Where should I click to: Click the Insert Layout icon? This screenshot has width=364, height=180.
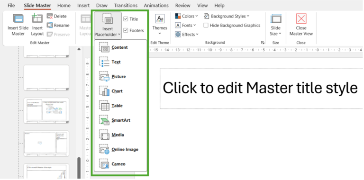(37, 18)
